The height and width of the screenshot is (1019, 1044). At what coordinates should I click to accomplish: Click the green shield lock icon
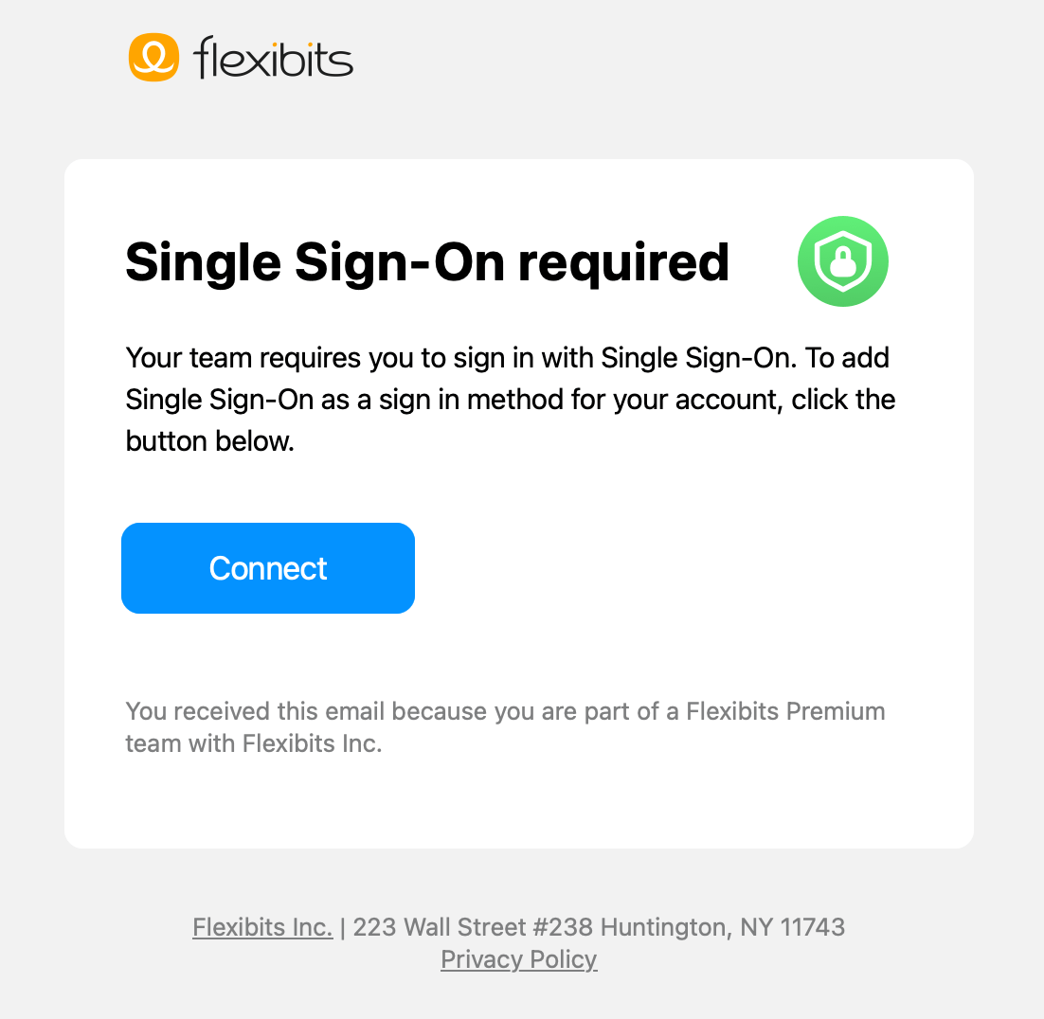coord(842,261)
